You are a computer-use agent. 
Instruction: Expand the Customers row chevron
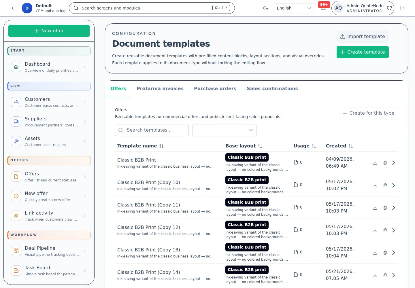click(85, 102)
